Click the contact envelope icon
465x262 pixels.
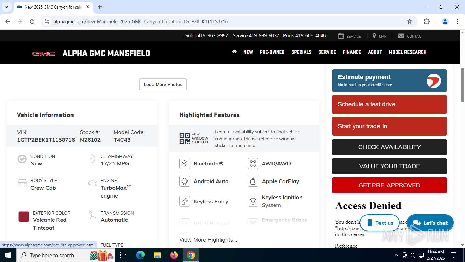click(401, 36)
